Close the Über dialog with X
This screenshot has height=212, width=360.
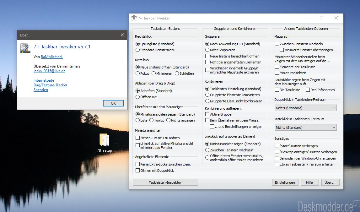coord(122,35)
